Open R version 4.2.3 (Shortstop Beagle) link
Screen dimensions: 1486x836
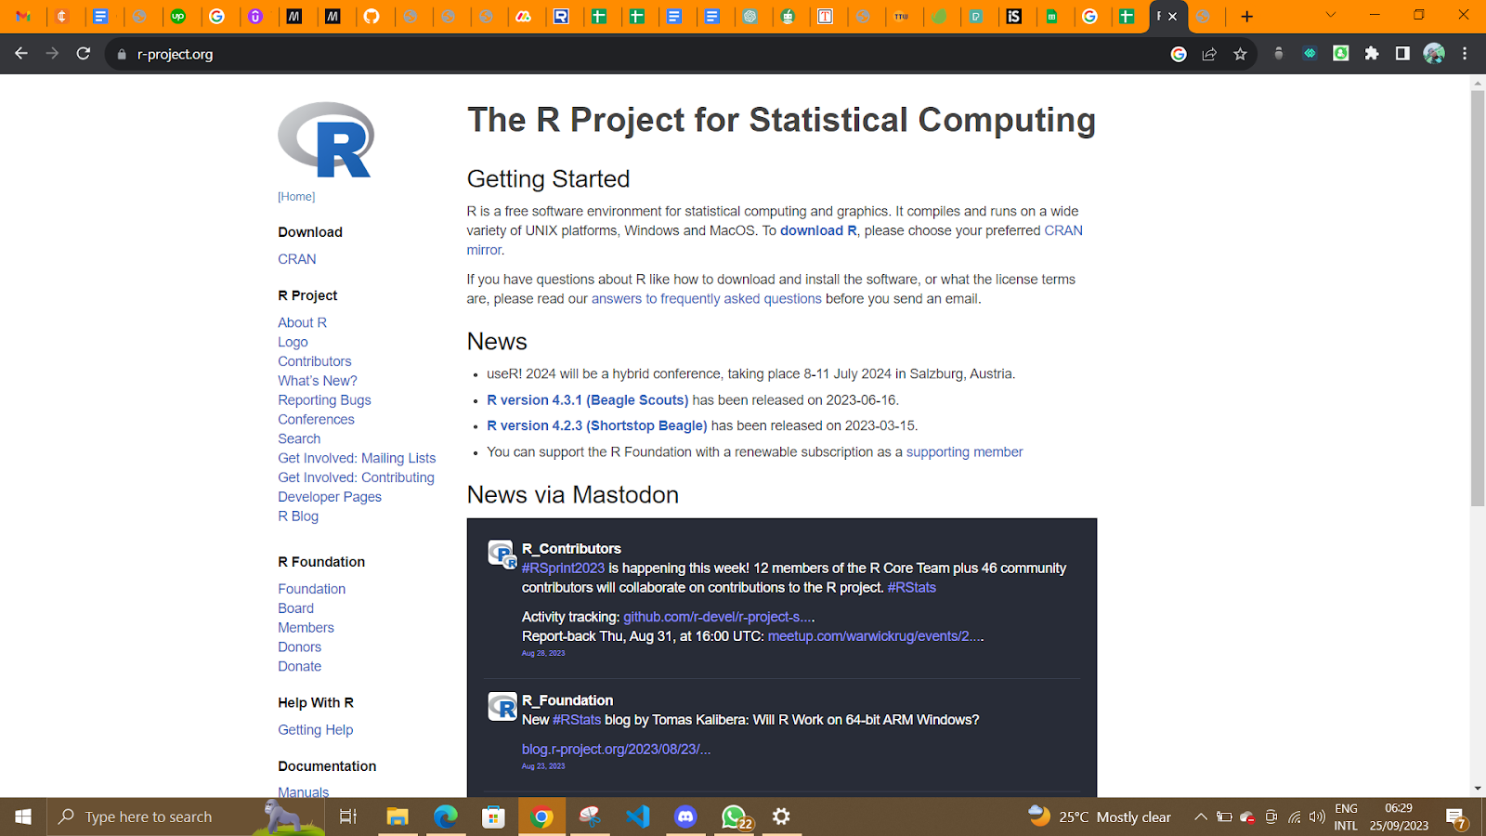(596, 426)
